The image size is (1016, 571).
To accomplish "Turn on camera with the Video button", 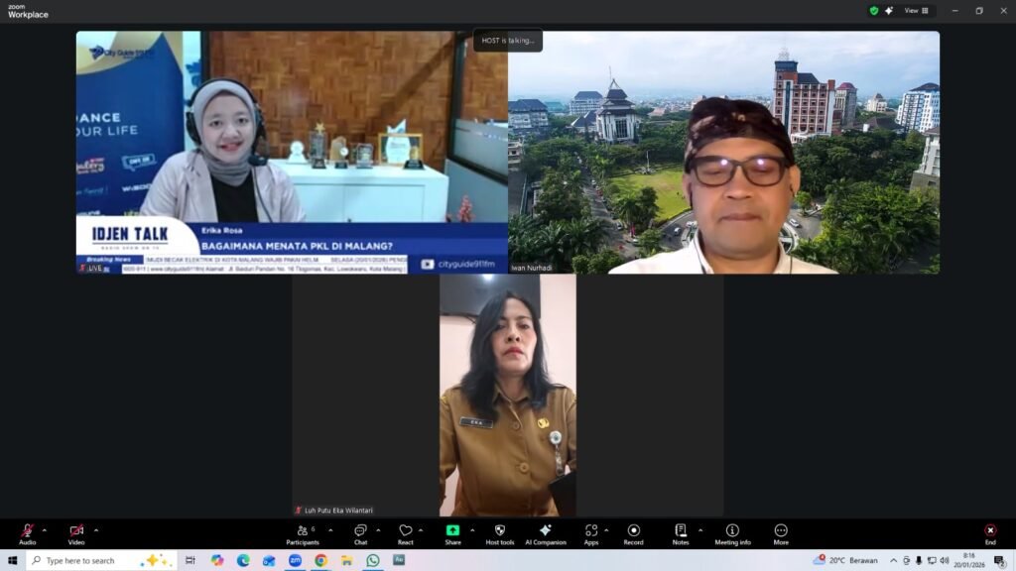I will 76,531.
